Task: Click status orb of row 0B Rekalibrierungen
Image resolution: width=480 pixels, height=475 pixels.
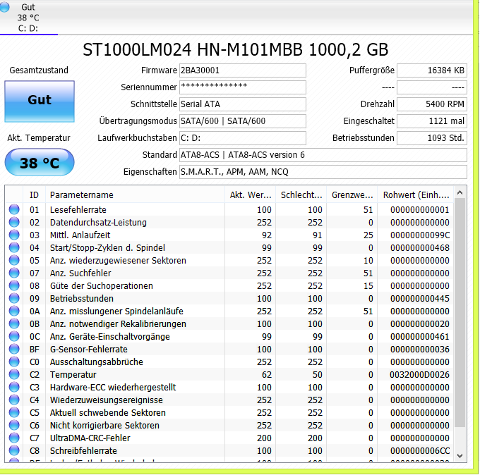Action: [14, 323]
